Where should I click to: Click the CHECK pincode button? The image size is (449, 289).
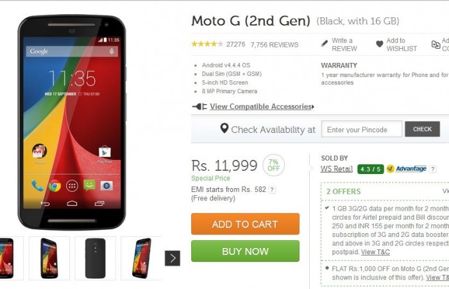(x=422, y=129)
